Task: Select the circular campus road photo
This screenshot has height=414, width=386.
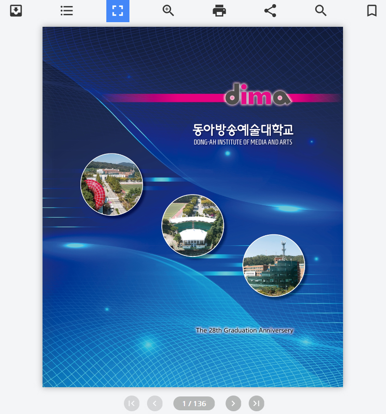Action: (x=112, y=184)
